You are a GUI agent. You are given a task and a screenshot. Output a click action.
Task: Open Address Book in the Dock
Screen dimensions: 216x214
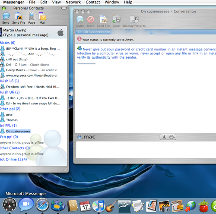[x=73, y=206]
